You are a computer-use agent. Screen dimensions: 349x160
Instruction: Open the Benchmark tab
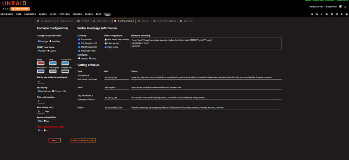click(101, 21)
